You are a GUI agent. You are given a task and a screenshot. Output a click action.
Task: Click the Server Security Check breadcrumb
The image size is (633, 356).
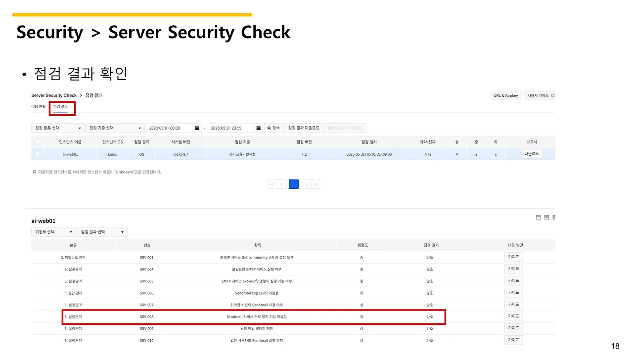click(54, 95)
